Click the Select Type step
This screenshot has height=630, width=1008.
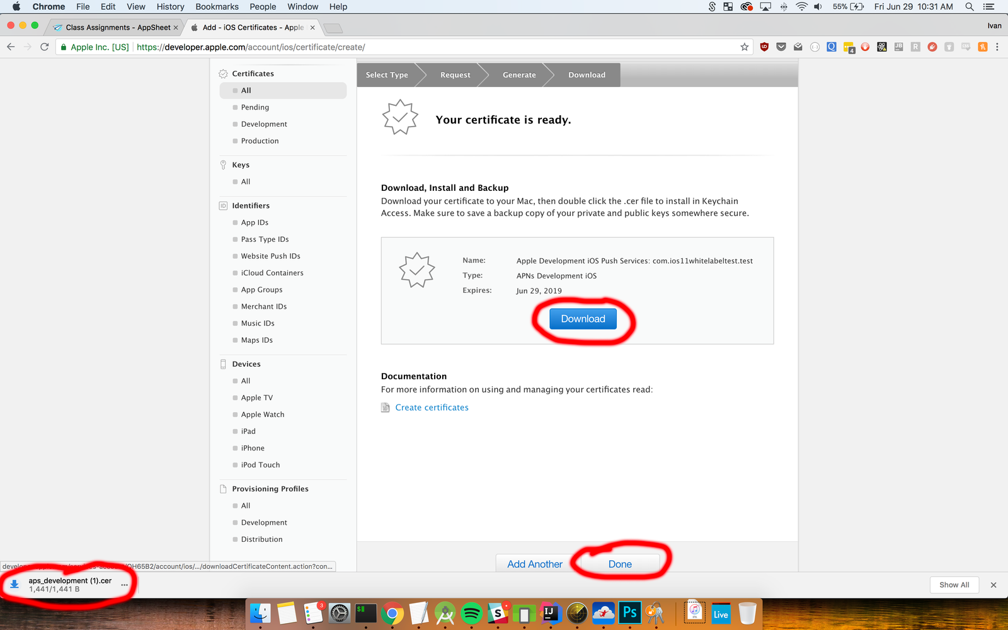pyautogui.click(x=387, y=75)
